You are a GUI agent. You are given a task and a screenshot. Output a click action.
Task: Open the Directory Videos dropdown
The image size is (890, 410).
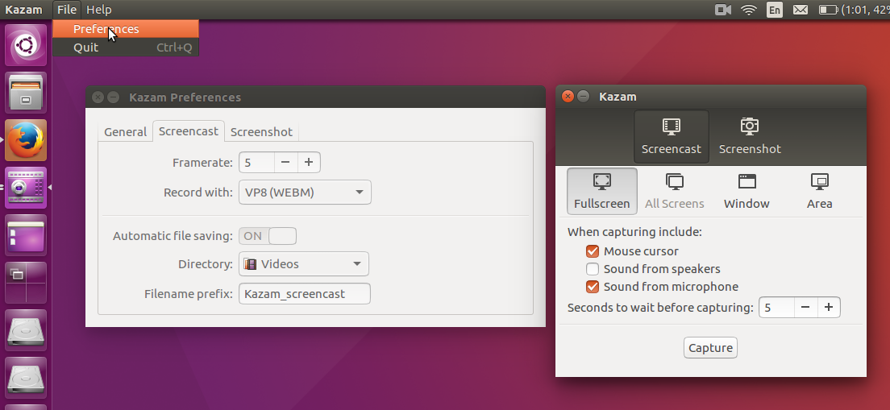click(304, 263)
